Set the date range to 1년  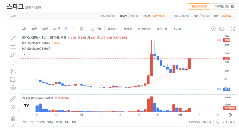(x=32, y=122)
